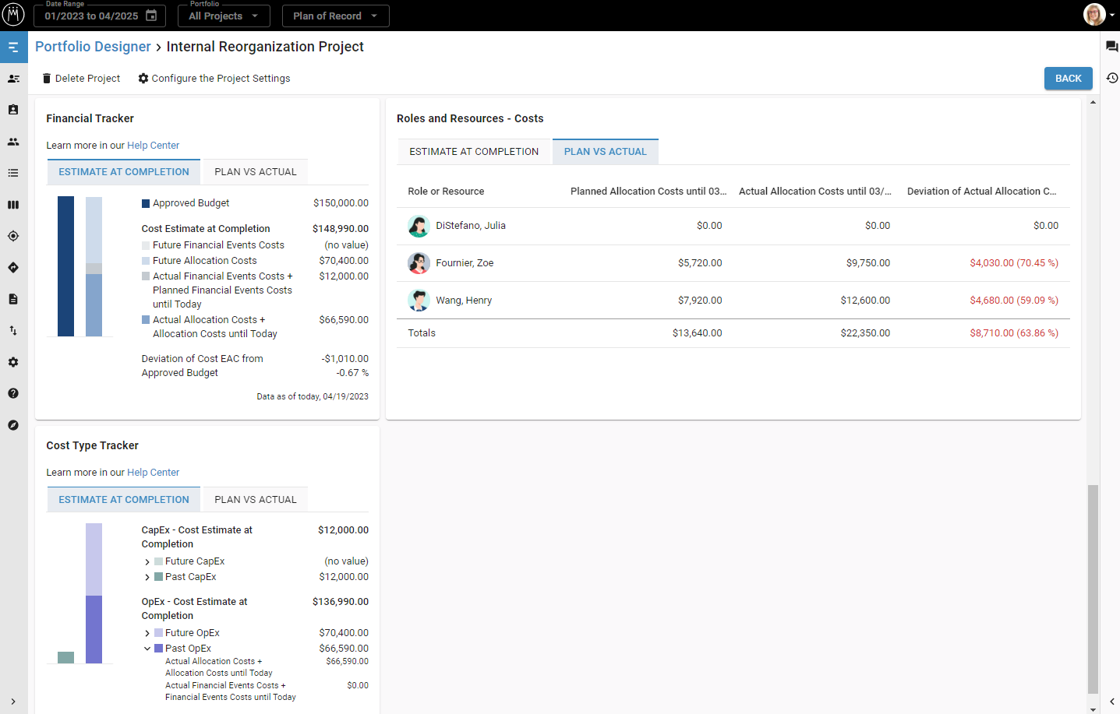The height and width of the screenshot is (714, 1120).
Task: Select Financial Tracker Plan vs Actual tab
Action: (256, 172)
